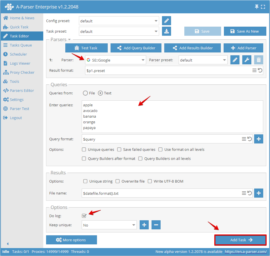Edit the Config preset with the pencil icon

(166, 21)
